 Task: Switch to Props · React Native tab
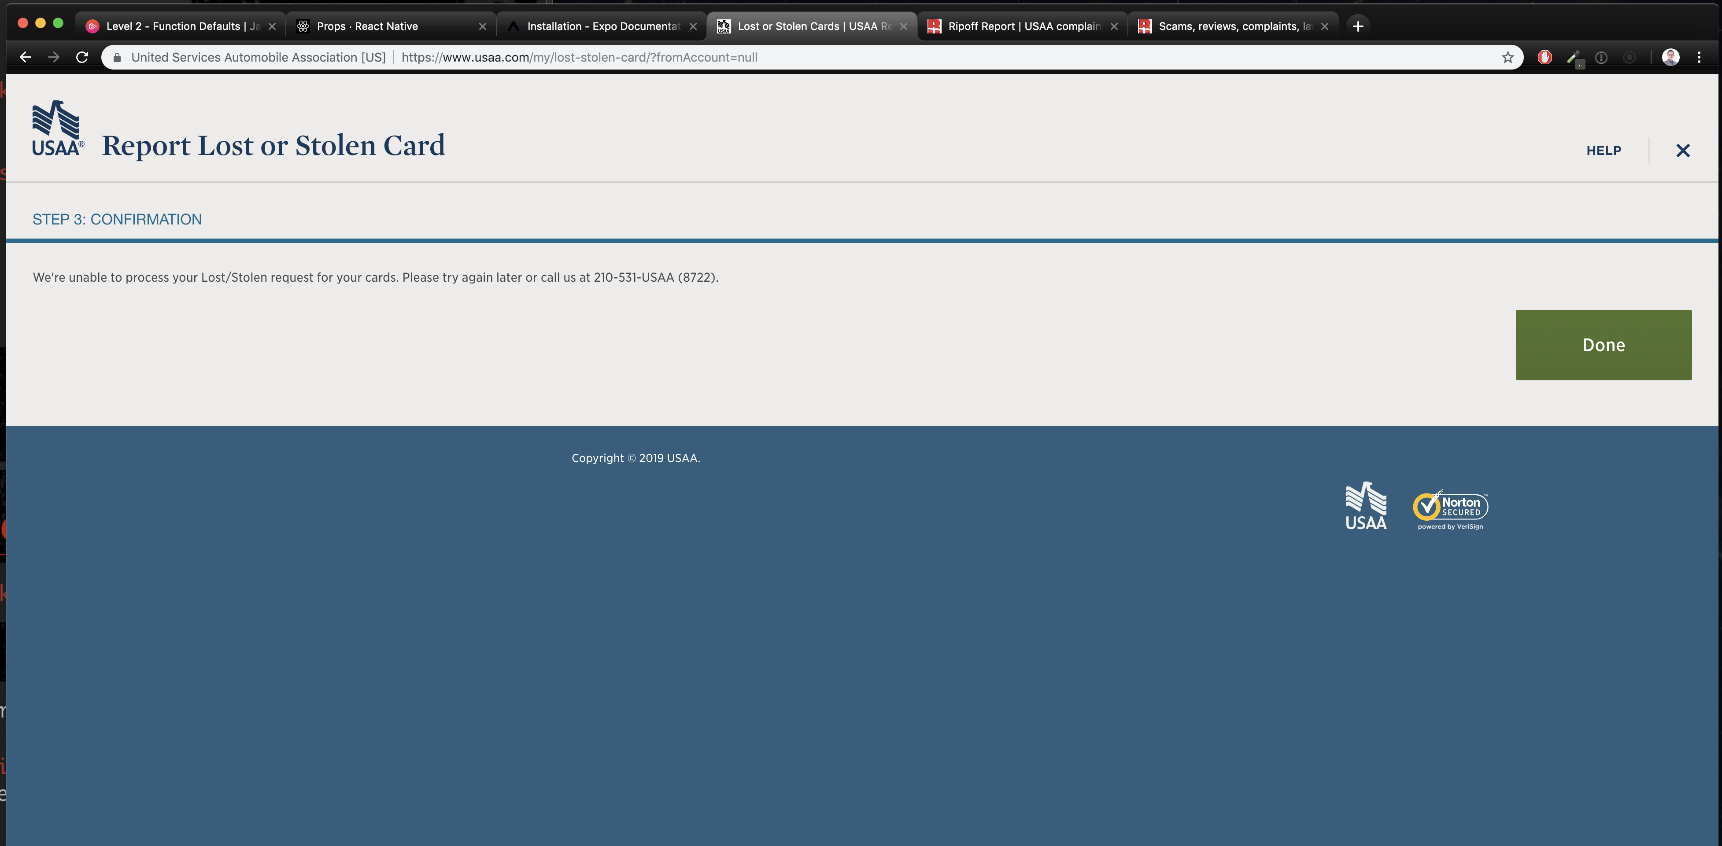pyautogui.click(x=391, y=26)
